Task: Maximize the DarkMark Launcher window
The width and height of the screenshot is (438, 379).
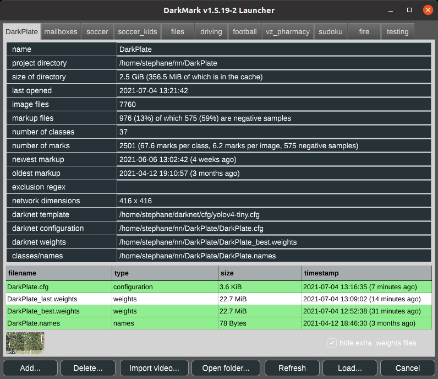Action: tap(409, 10)
